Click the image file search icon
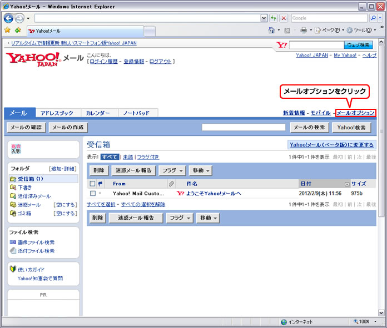The width and height of the screenshot is (387, 328). 13,242
